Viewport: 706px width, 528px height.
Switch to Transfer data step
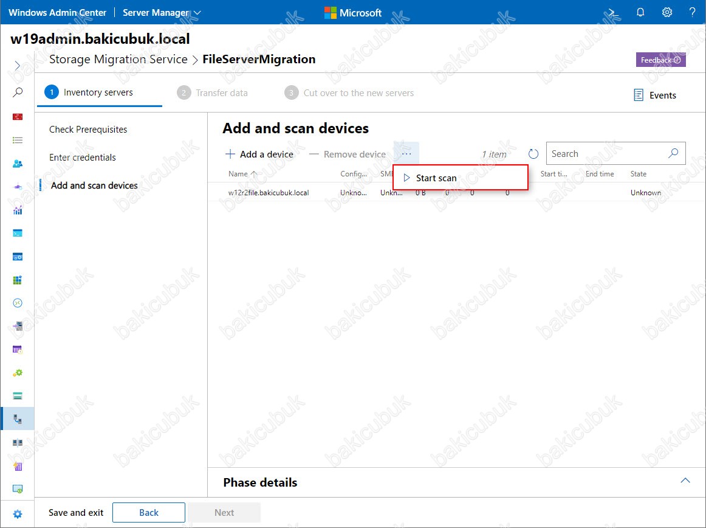pyautogui.click(x=212, y=93)
